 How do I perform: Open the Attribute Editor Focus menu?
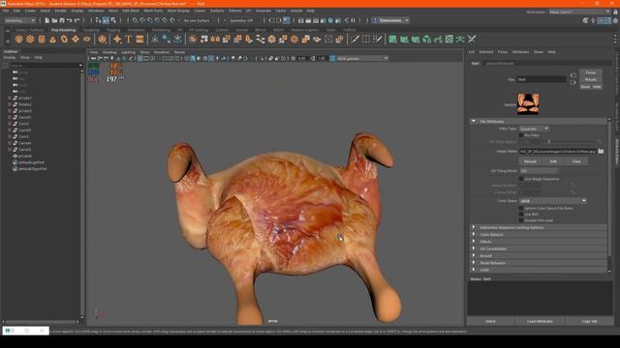(x=503, y=52)
